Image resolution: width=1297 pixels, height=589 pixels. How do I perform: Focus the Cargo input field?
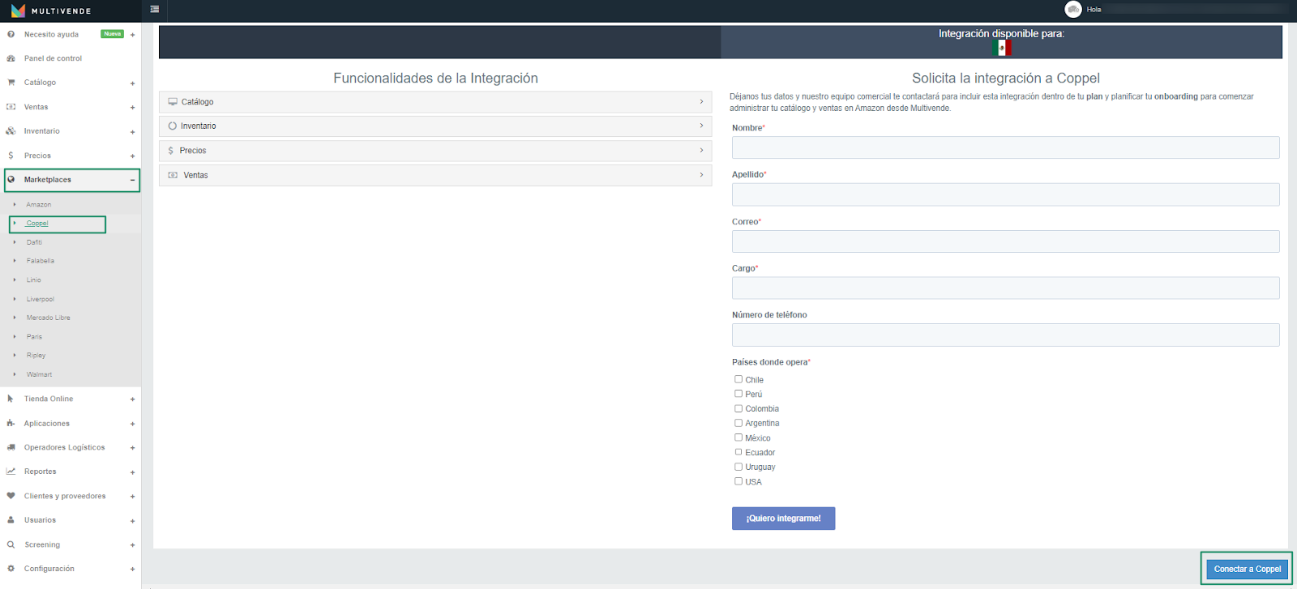point(1005,288)
